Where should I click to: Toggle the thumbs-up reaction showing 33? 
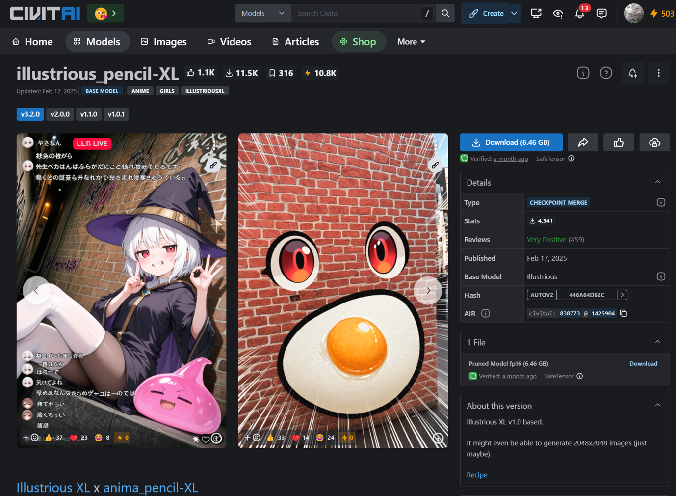pyautogui.click(x=275, y=438)
